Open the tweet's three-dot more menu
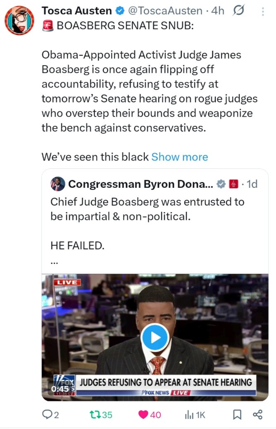276x429 pixels. (262, 12)
